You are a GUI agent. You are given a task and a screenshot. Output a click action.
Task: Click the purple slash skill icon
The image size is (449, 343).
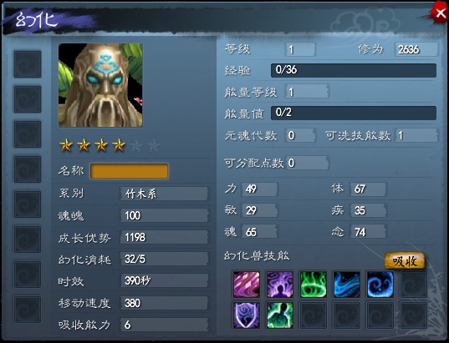[x=247, y=285]
